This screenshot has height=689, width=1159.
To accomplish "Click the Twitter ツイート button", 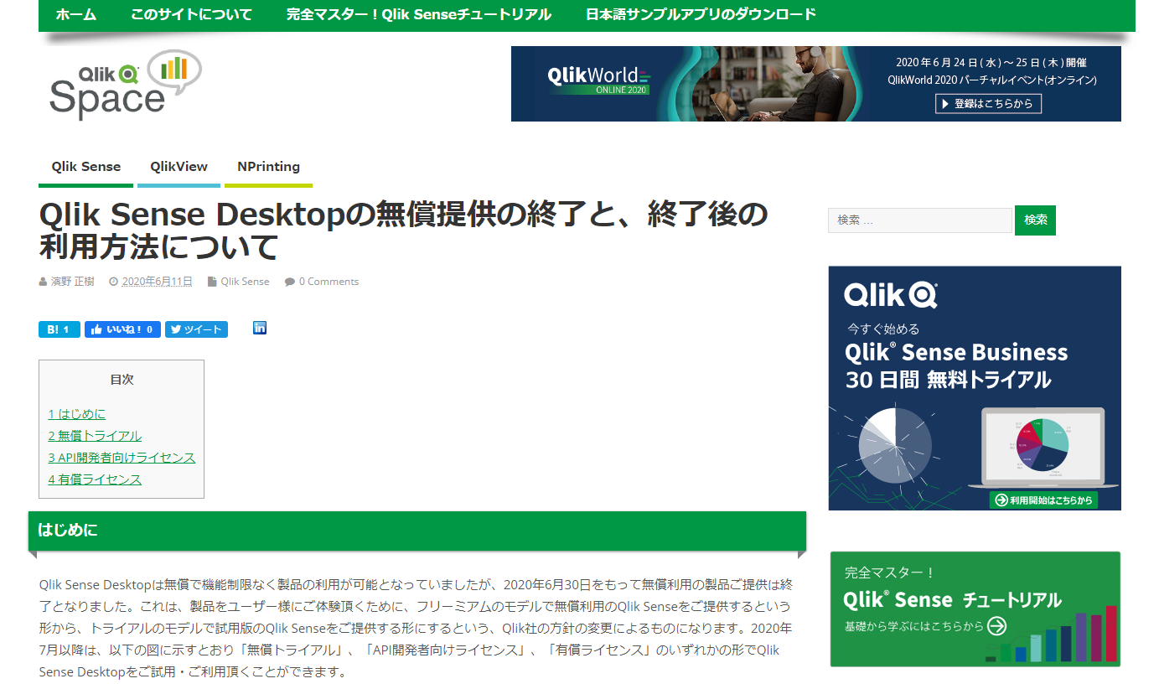I will (196, 329).
